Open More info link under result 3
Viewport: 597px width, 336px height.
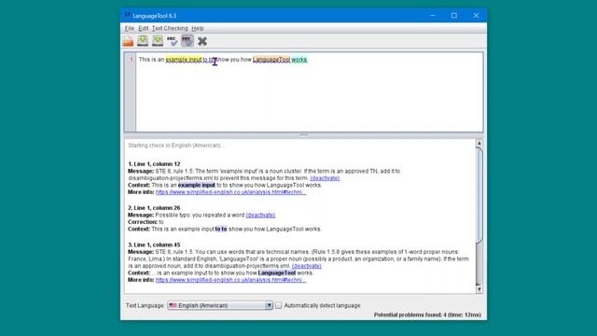click(230, 280)
